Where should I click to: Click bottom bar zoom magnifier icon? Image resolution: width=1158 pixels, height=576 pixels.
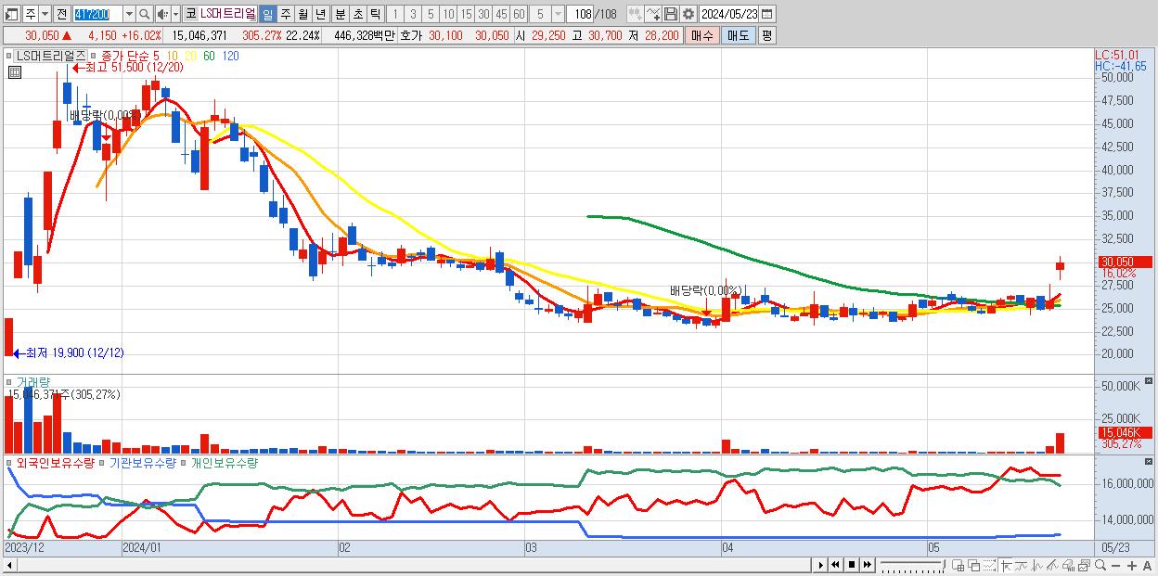[x=1100, y=565]
